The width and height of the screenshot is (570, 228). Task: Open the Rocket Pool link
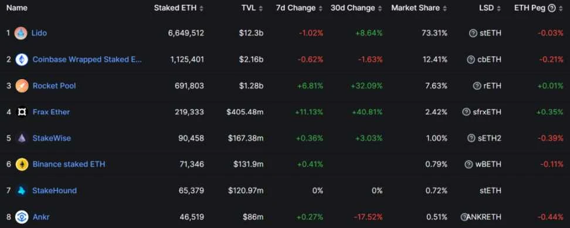point(54,86)
